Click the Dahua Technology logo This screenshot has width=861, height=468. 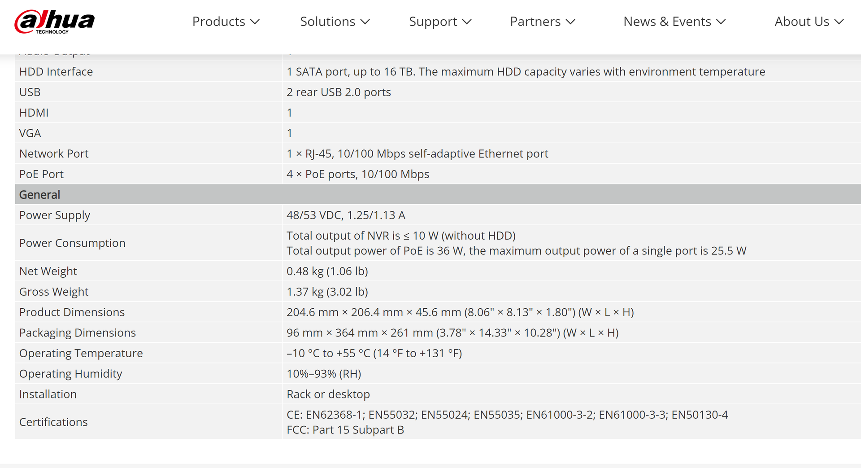pyautogui.click(x=55, y=22)
